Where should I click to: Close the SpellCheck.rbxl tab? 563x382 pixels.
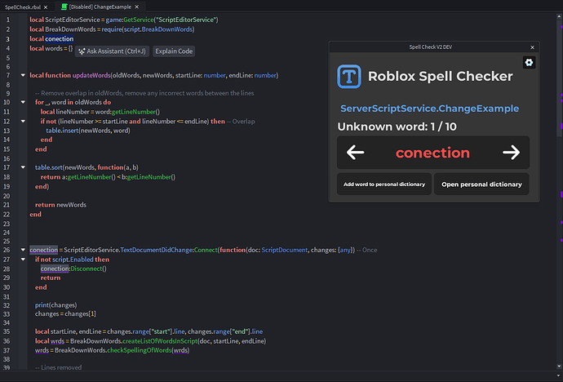[46, 7]
